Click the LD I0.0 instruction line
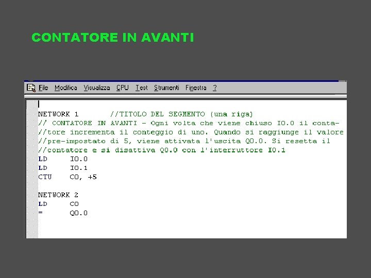Screen dimensions: 371x278 63,159
